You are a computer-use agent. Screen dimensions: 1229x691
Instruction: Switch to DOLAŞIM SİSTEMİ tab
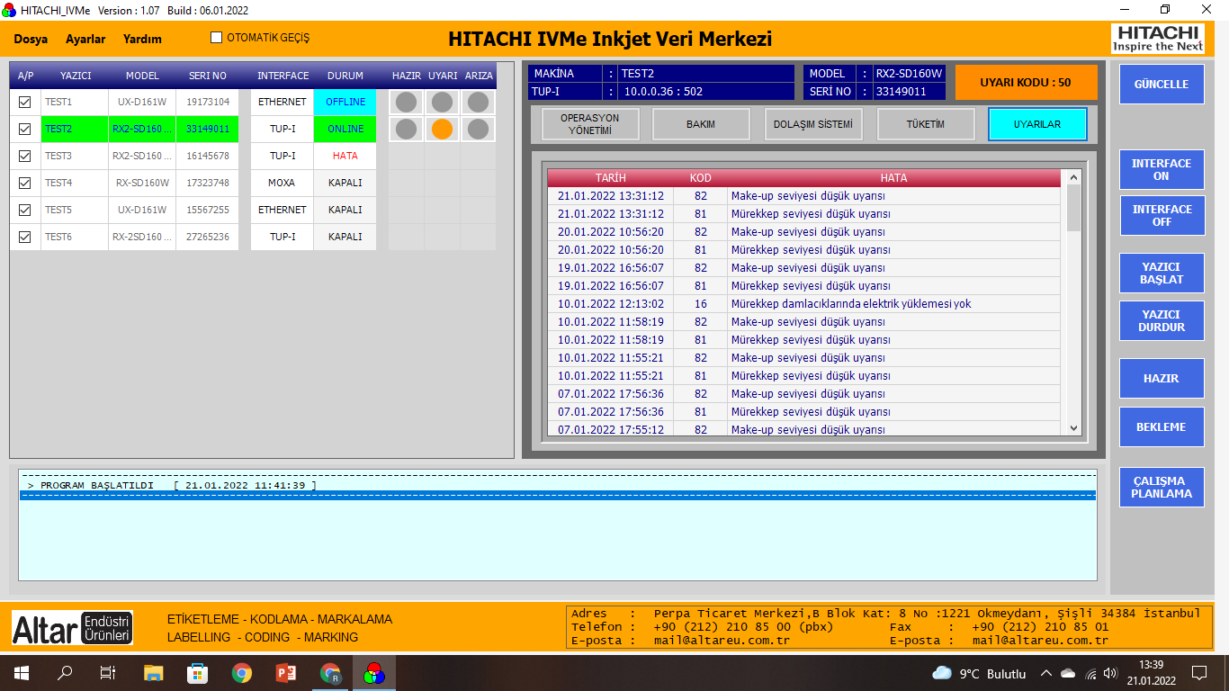click(813, 124)
